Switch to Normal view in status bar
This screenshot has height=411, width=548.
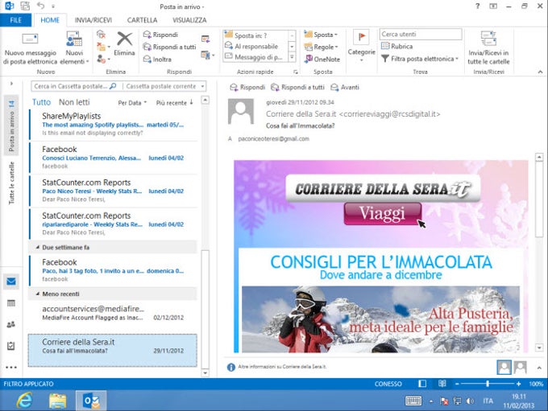click(422, 384)
